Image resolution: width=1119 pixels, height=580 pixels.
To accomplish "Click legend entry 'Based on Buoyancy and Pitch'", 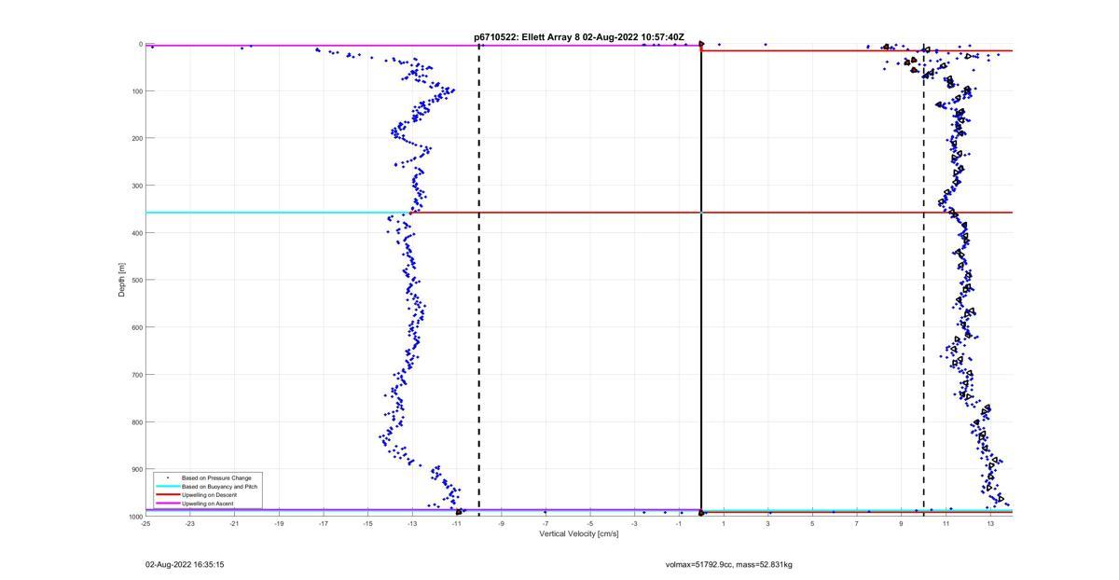I will coord(219,487).
